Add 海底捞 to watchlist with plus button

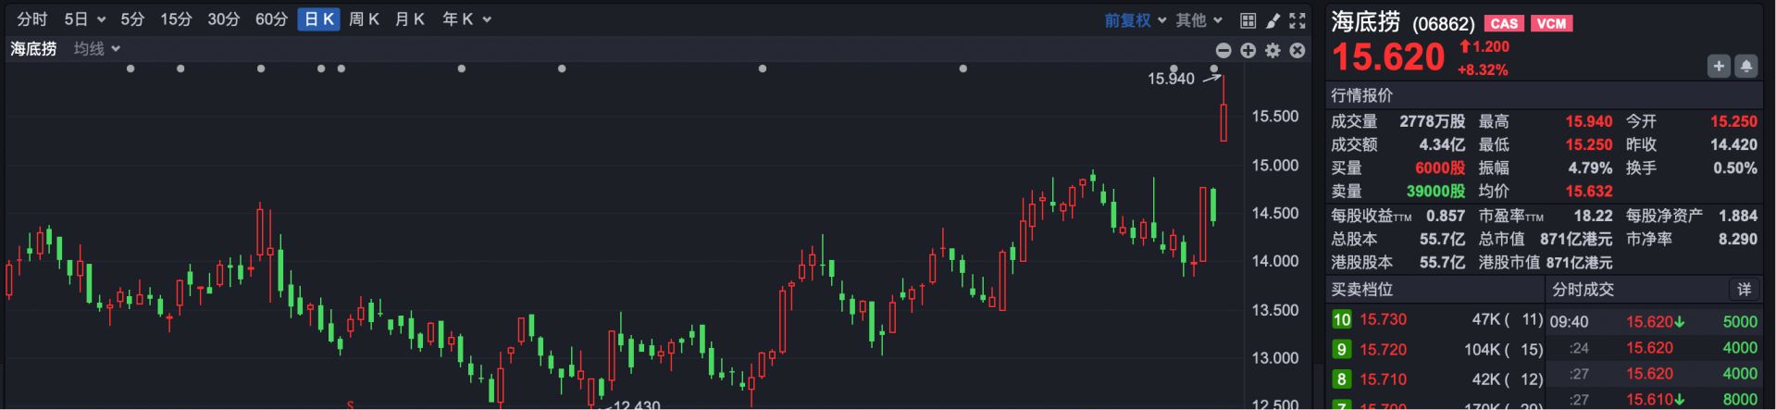1719,66
